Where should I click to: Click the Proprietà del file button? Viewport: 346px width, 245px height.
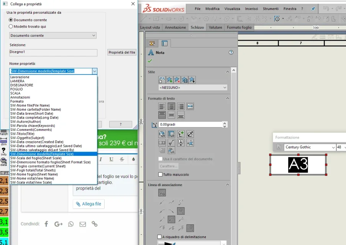click(122, 52)
